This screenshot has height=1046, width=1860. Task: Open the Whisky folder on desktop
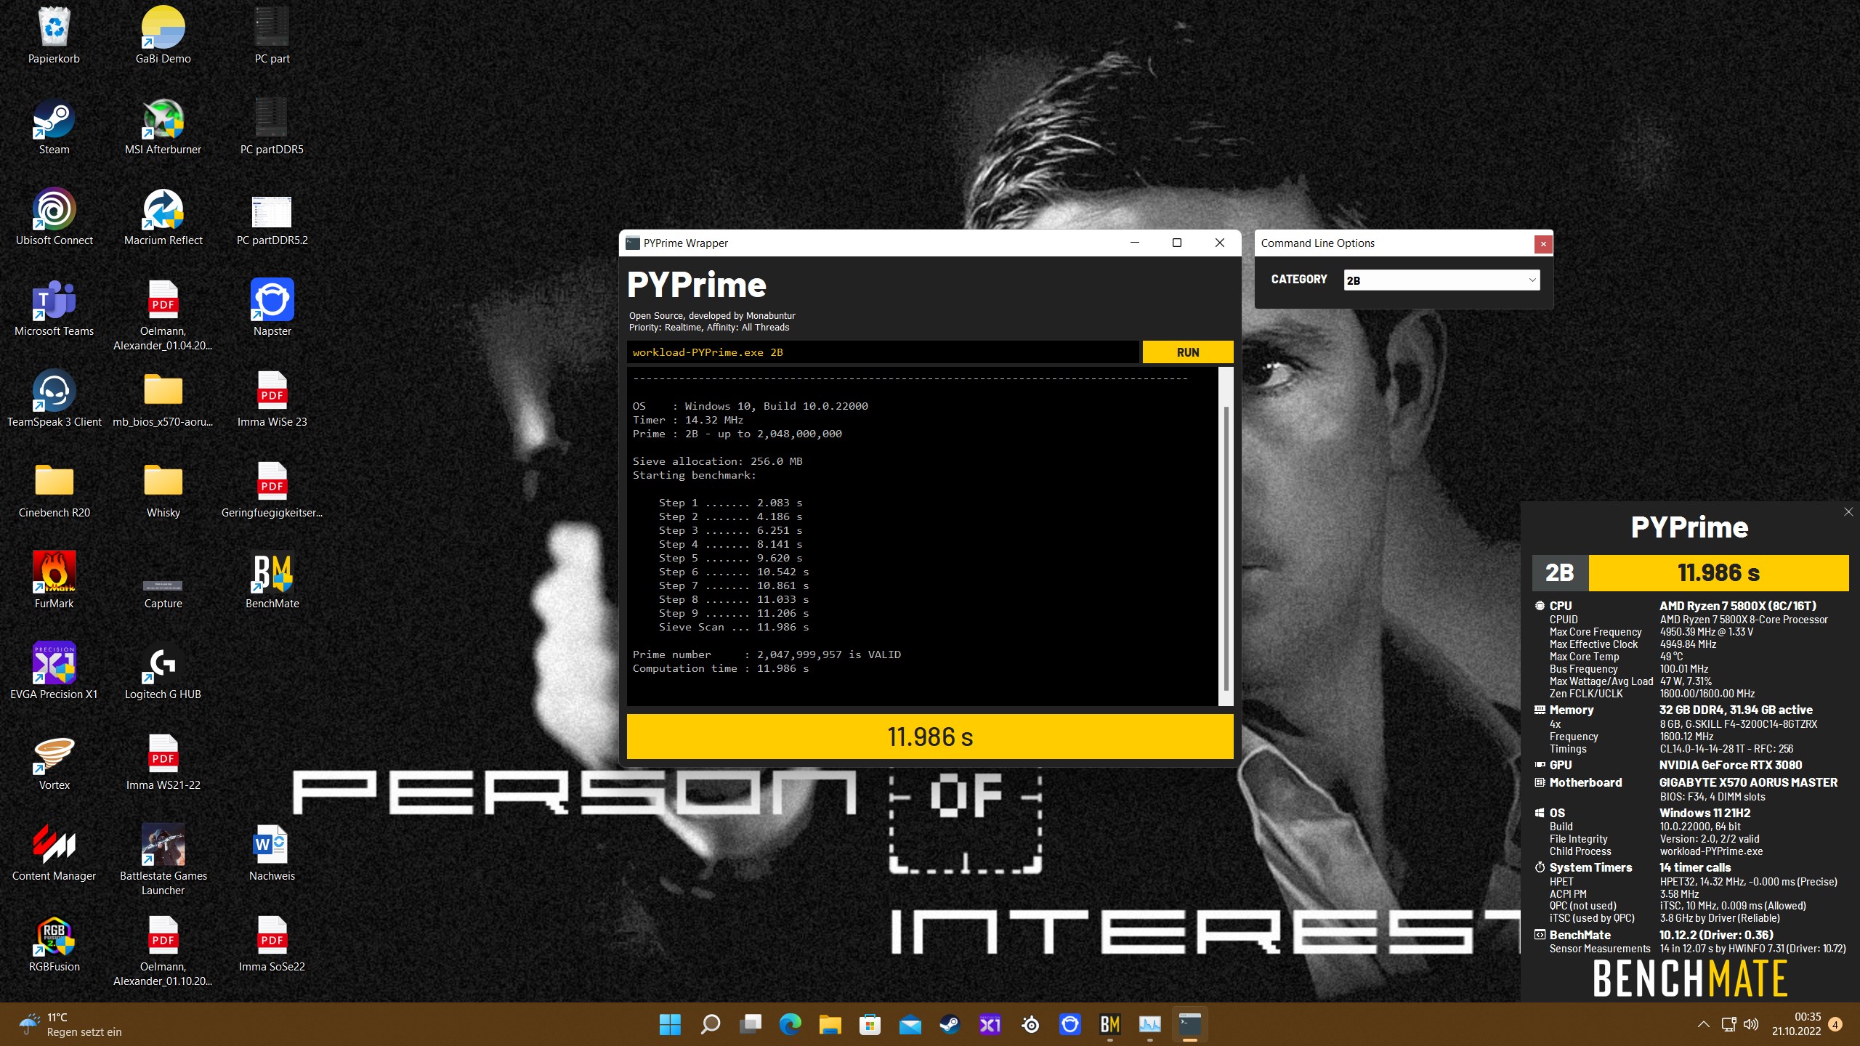tap(163, 488)
